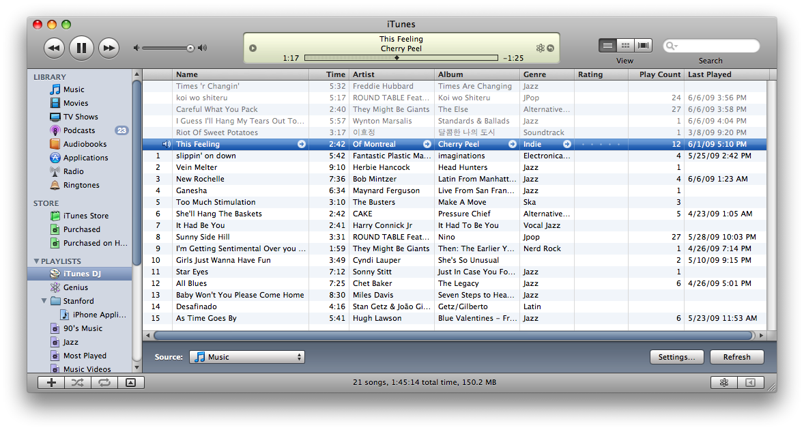Open Radio in the sidebar
804x430 pixels.
coord(73,171)
